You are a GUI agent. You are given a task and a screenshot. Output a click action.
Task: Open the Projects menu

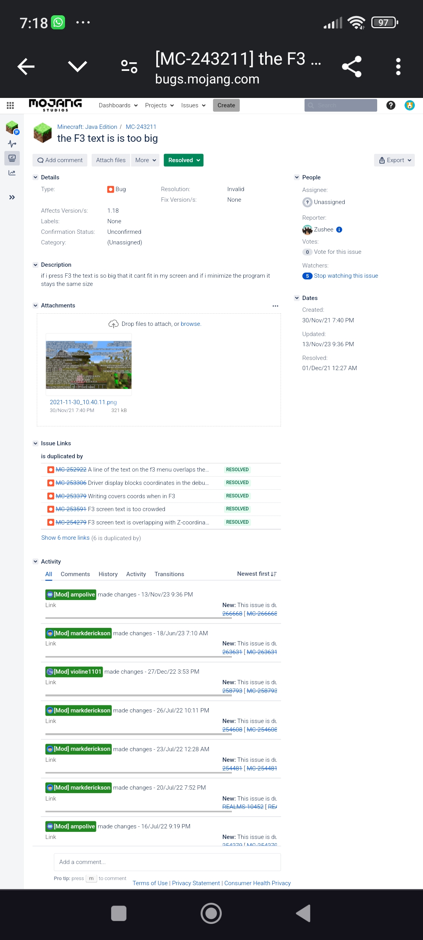tap(159, 105)
